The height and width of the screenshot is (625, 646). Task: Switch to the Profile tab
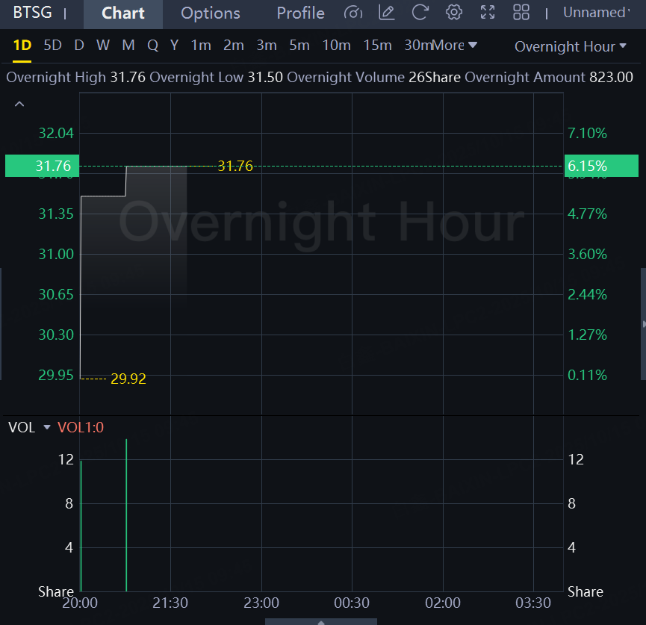(300, 13)
